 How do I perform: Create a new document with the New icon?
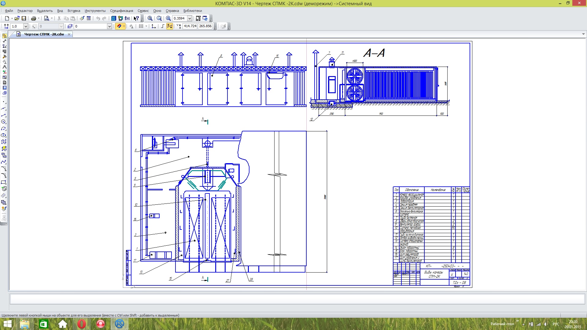pyautogui.click(x=7, y=18)
